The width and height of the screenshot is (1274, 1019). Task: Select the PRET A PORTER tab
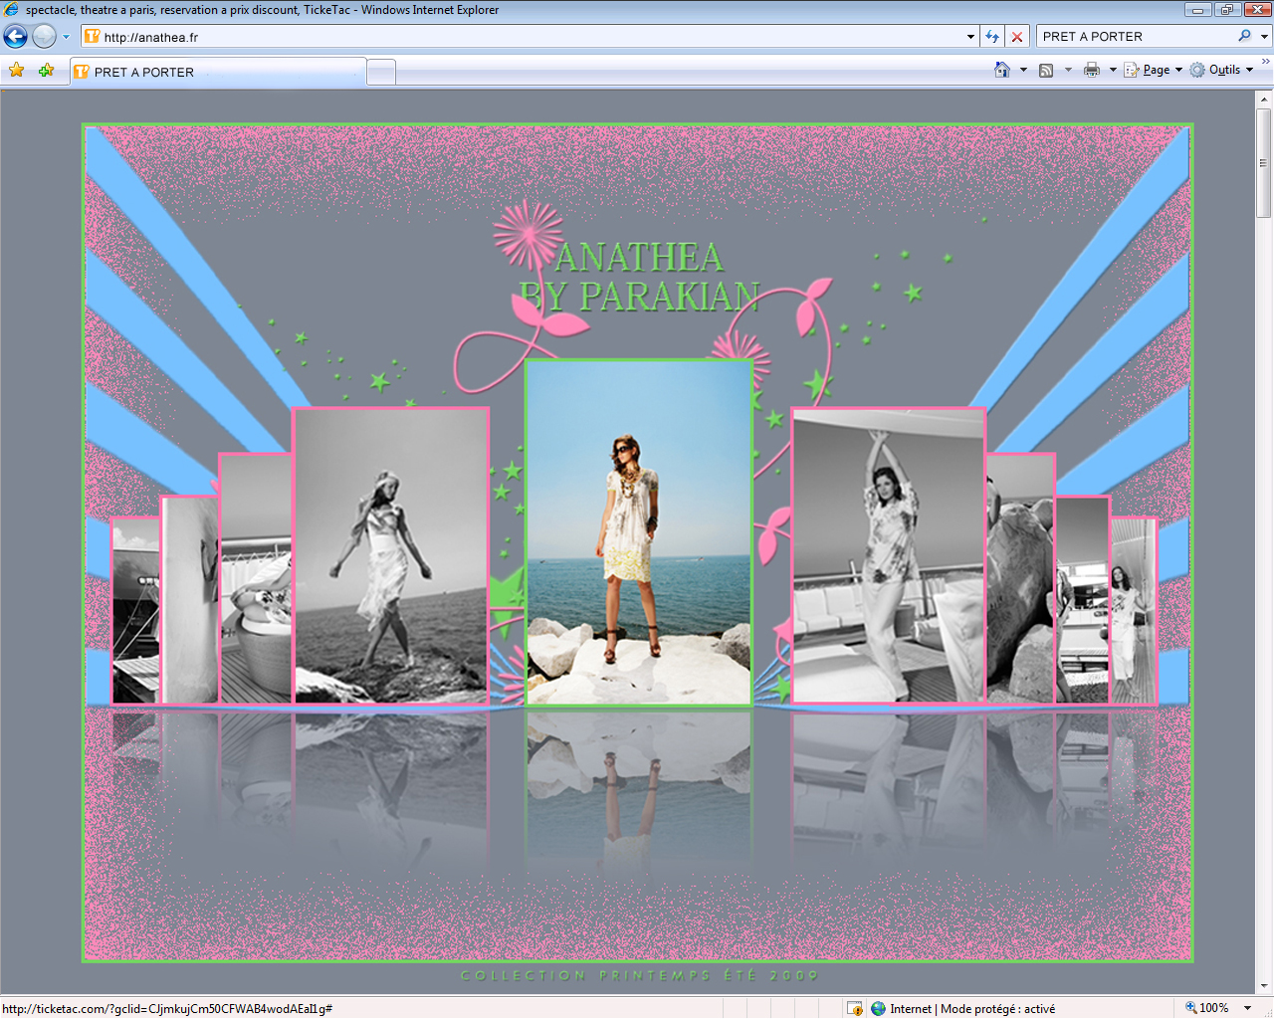[x=217, y=72]
